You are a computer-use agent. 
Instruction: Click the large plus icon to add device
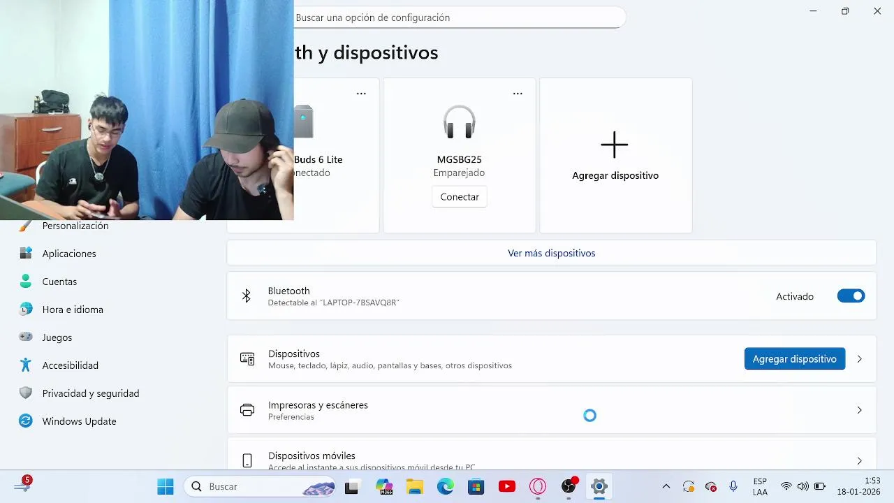[615, 145]
